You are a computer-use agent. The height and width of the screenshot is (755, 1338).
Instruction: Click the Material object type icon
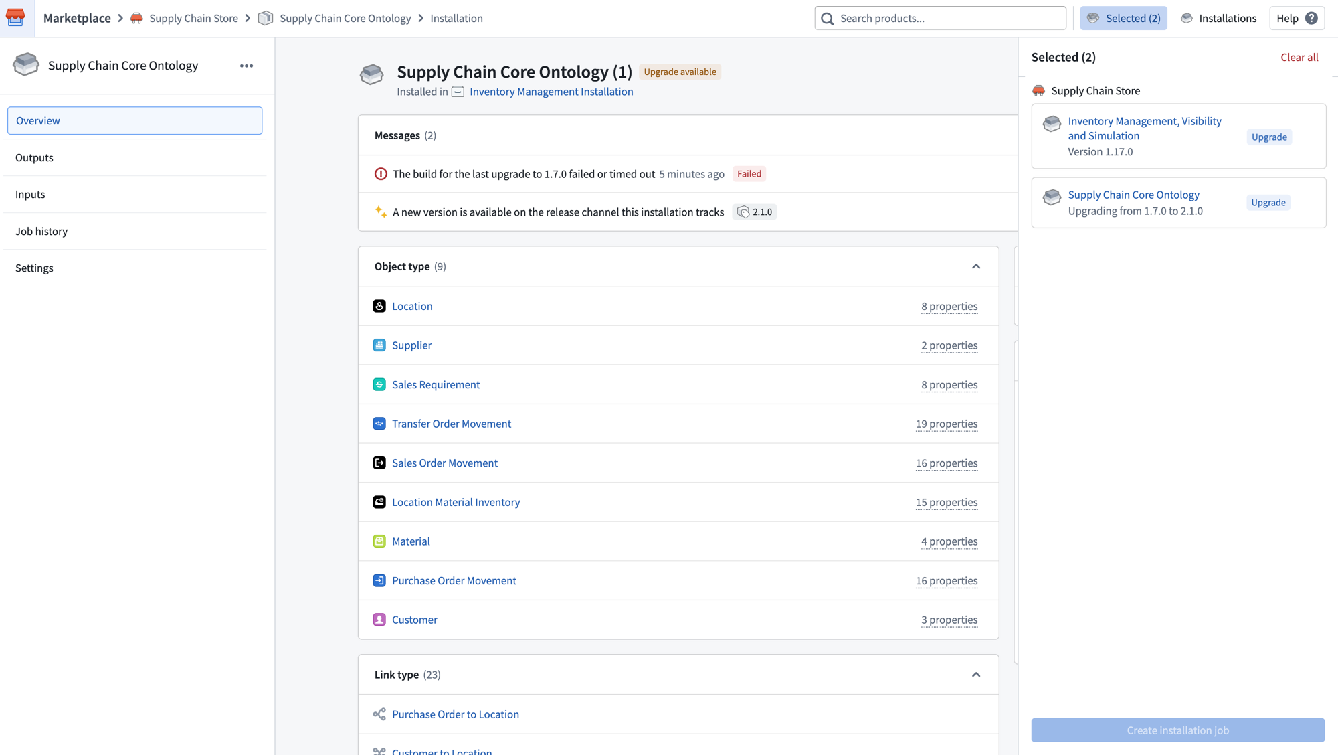(379, 541)
